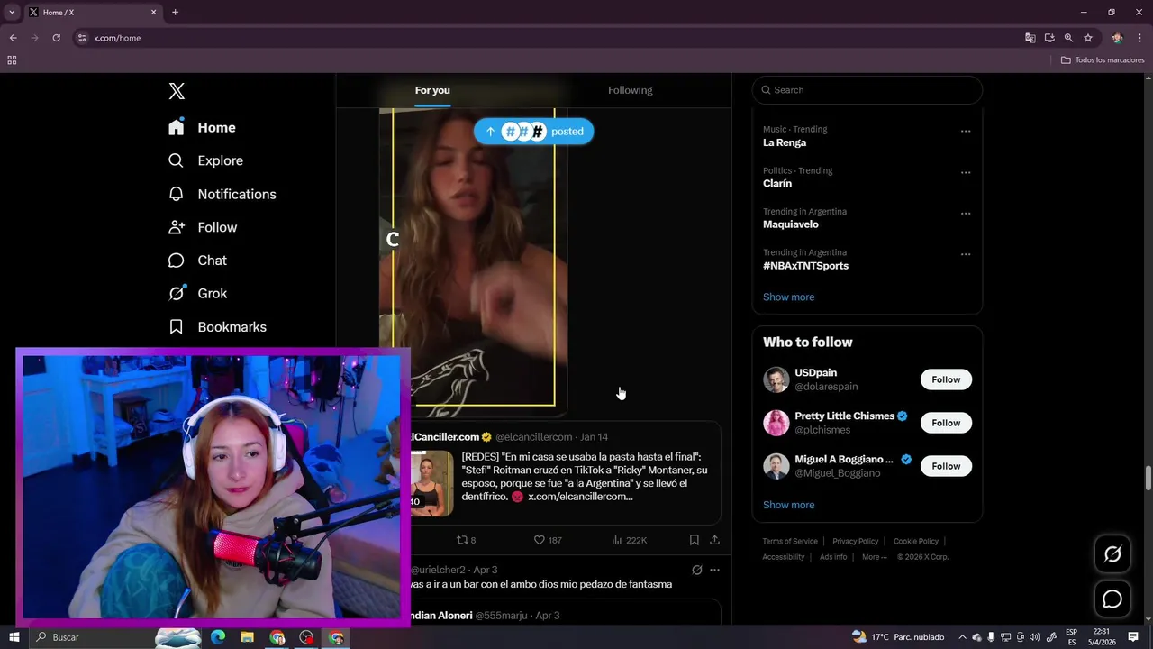Viewport: 1153px width, 649px height.
Task: Open new browser tab
Action: coord(175,13)
